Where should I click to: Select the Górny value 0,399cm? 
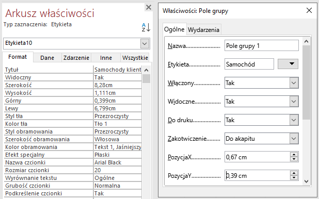pos(117,101)
